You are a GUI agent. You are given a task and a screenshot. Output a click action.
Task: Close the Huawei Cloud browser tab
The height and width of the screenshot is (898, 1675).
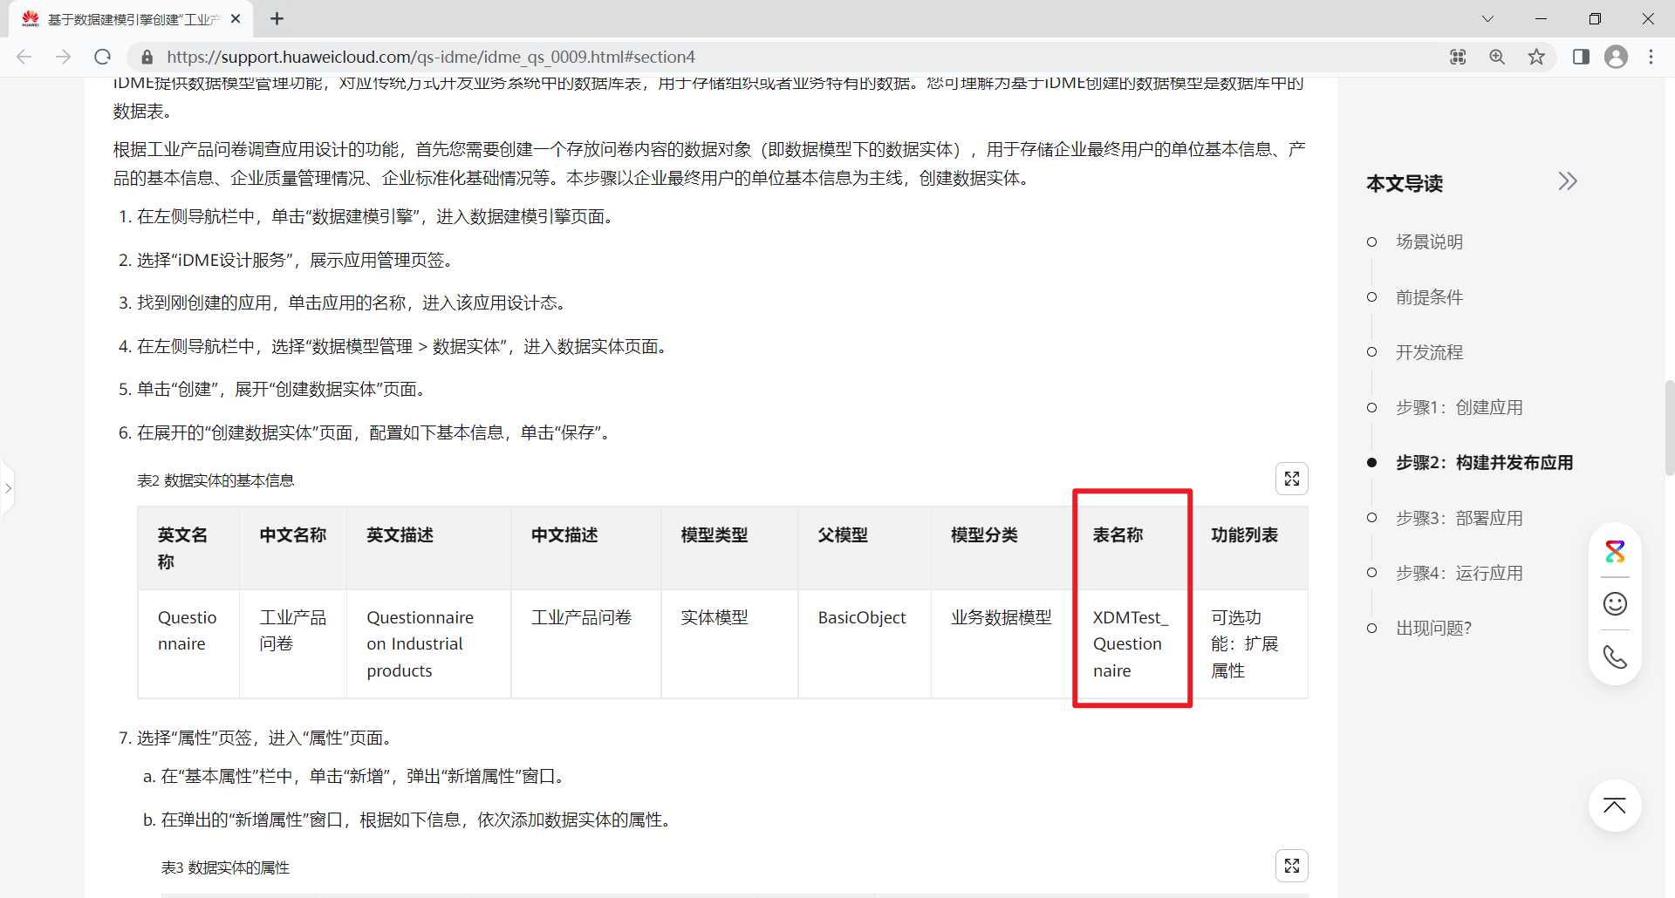coord(236,18)
